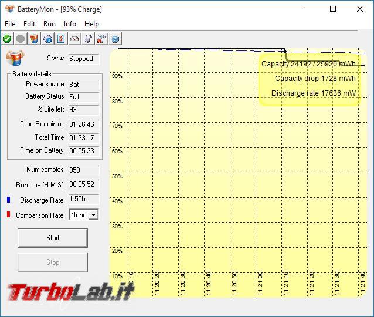Click the Run time value 00:05:52
374x317 pixels.
[84, 184]
